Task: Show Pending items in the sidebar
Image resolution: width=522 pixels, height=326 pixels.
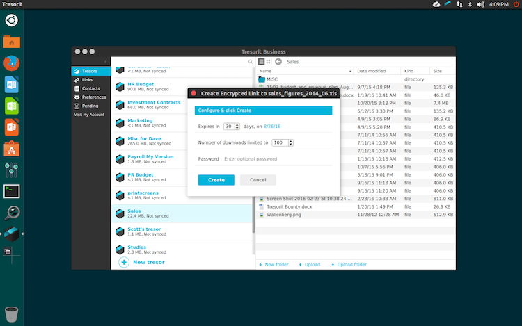Action: click(90, 106)
